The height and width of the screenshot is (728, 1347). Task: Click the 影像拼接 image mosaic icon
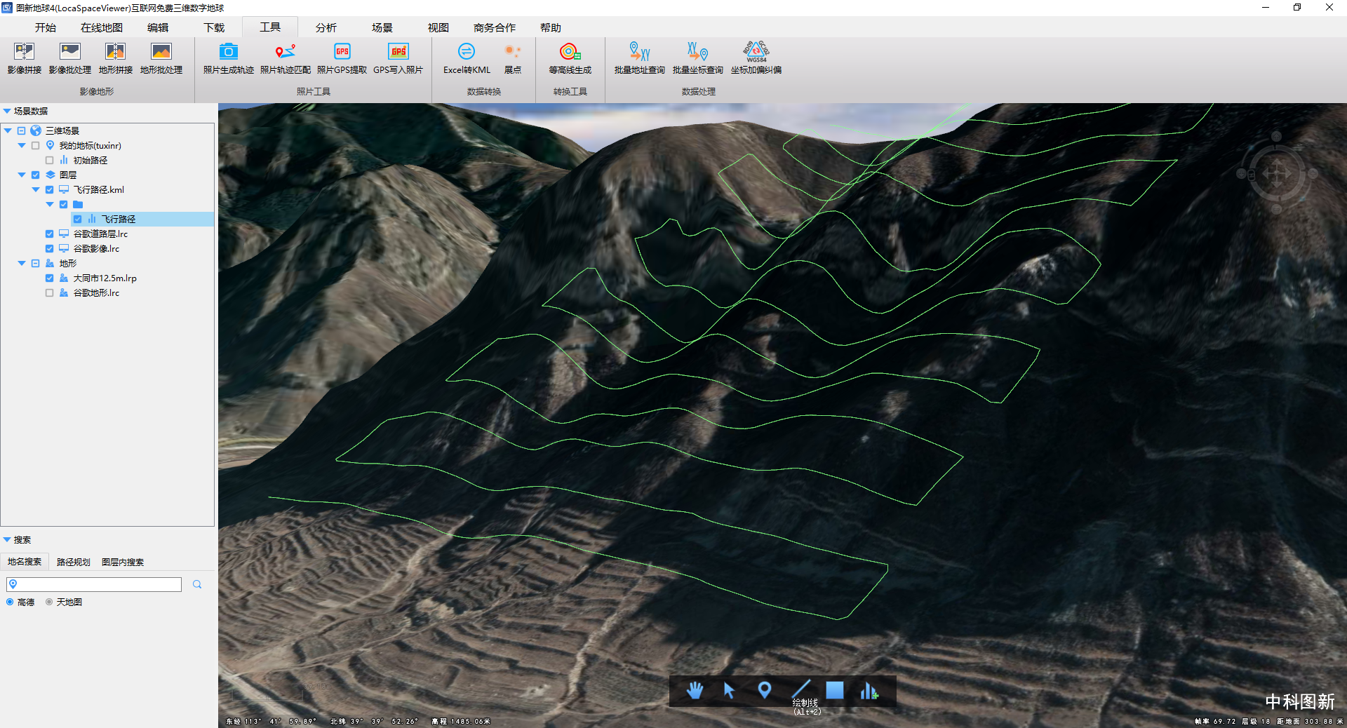pos(24,53)
